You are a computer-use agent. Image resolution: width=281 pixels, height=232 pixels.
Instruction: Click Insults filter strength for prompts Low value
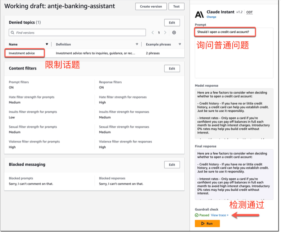pos(12,117)
